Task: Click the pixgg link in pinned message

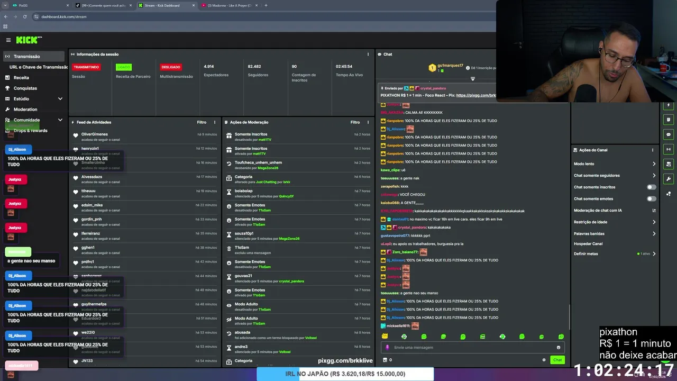Action: coord(476,96)
